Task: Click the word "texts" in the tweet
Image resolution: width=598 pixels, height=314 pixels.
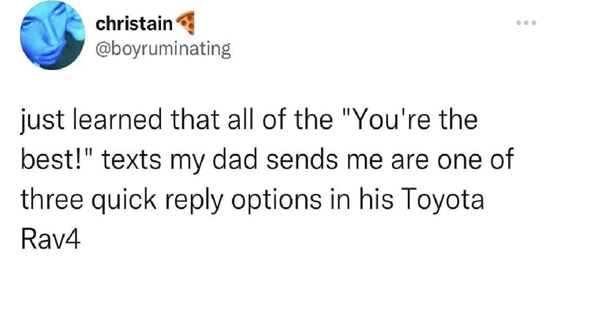Action: 128,161
